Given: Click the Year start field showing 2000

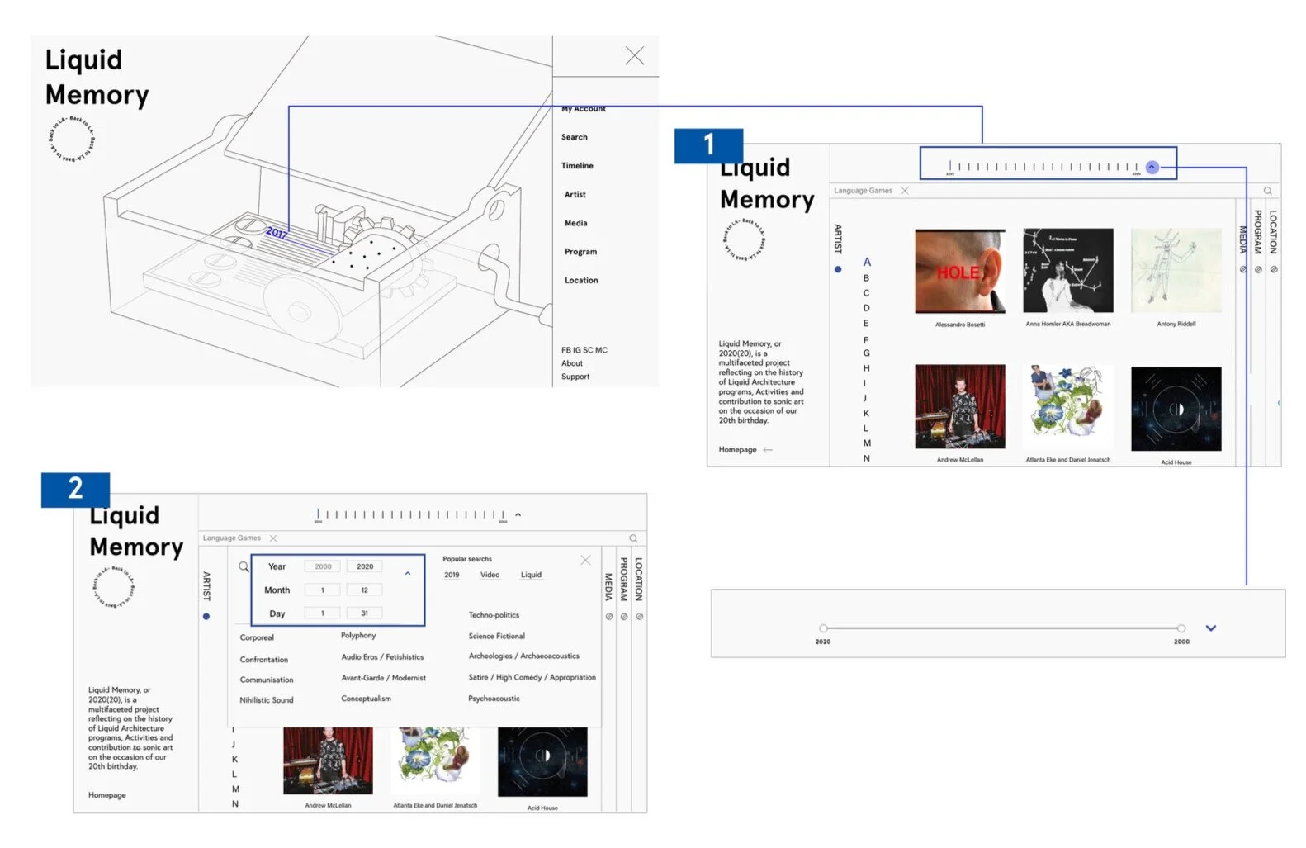Looking at the screenshot, I should (323, 566).
